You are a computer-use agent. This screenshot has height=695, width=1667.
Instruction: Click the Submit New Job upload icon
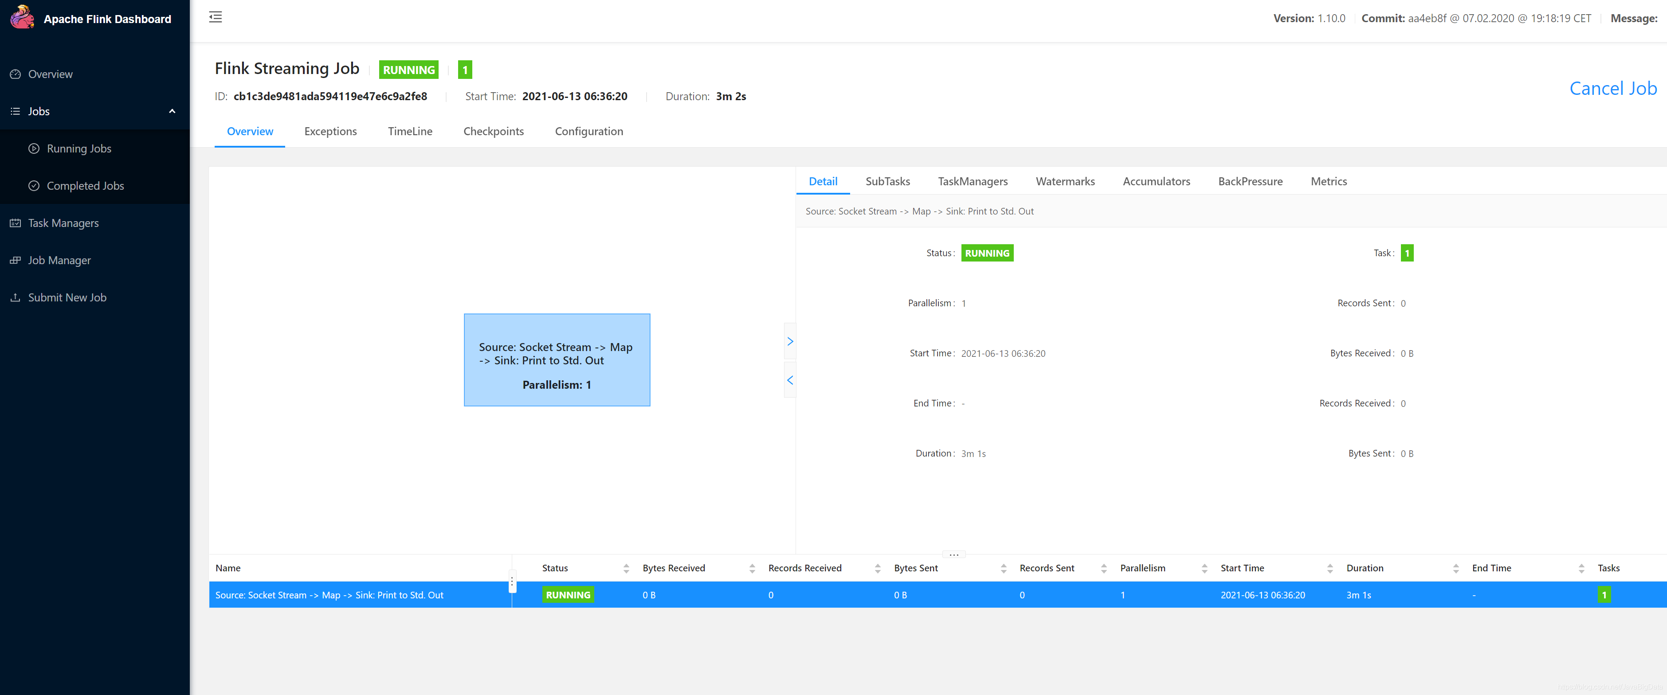pyautogui.click(x=16, y=297)
